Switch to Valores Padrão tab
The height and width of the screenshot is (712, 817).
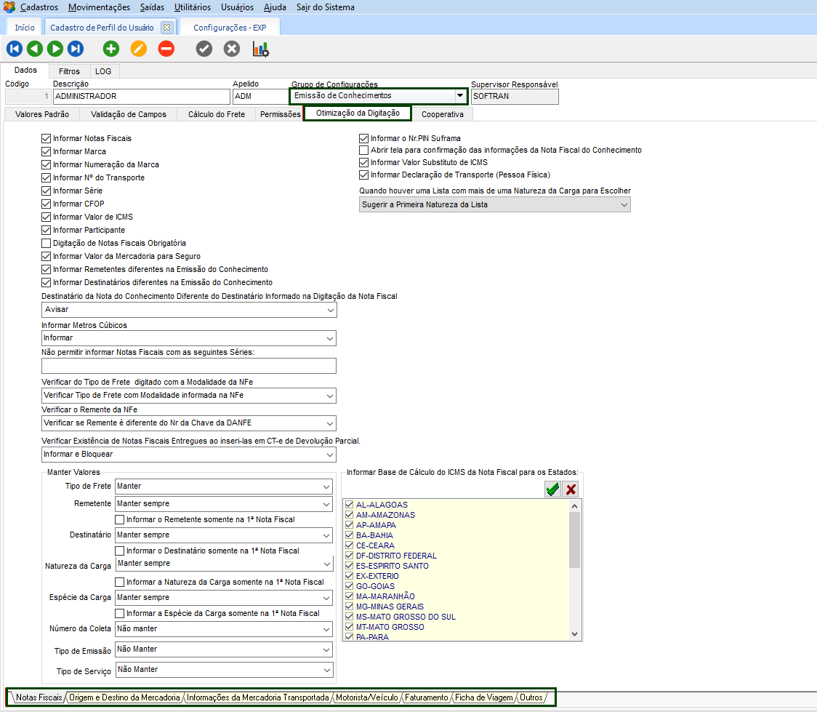(42, 114)
